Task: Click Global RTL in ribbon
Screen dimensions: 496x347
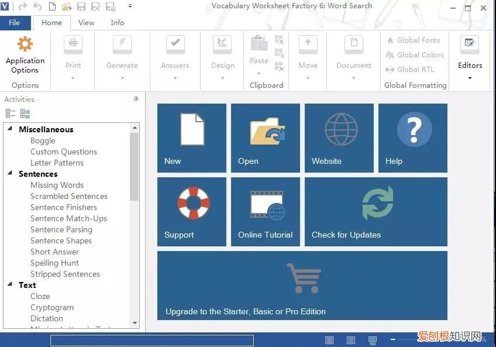Action: click(x=410, y=69)
